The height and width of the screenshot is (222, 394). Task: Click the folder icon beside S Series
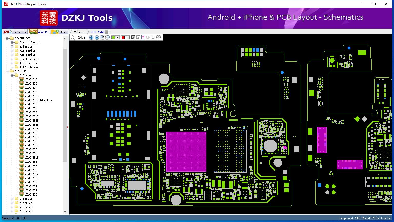[17, 203]
